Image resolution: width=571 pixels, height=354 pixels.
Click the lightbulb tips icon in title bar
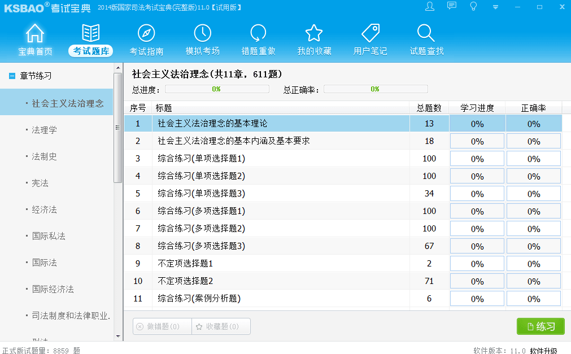[x=473, y=7]
